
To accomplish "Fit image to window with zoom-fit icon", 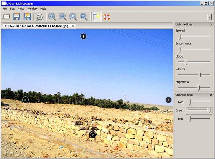I will tap(83, 16).
